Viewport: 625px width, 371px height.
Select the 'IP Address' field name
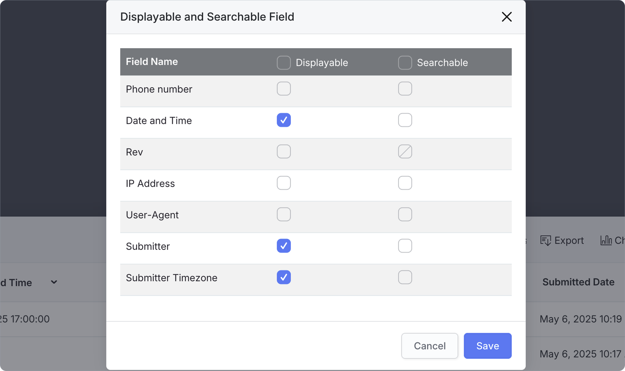[x=150, y=184]
